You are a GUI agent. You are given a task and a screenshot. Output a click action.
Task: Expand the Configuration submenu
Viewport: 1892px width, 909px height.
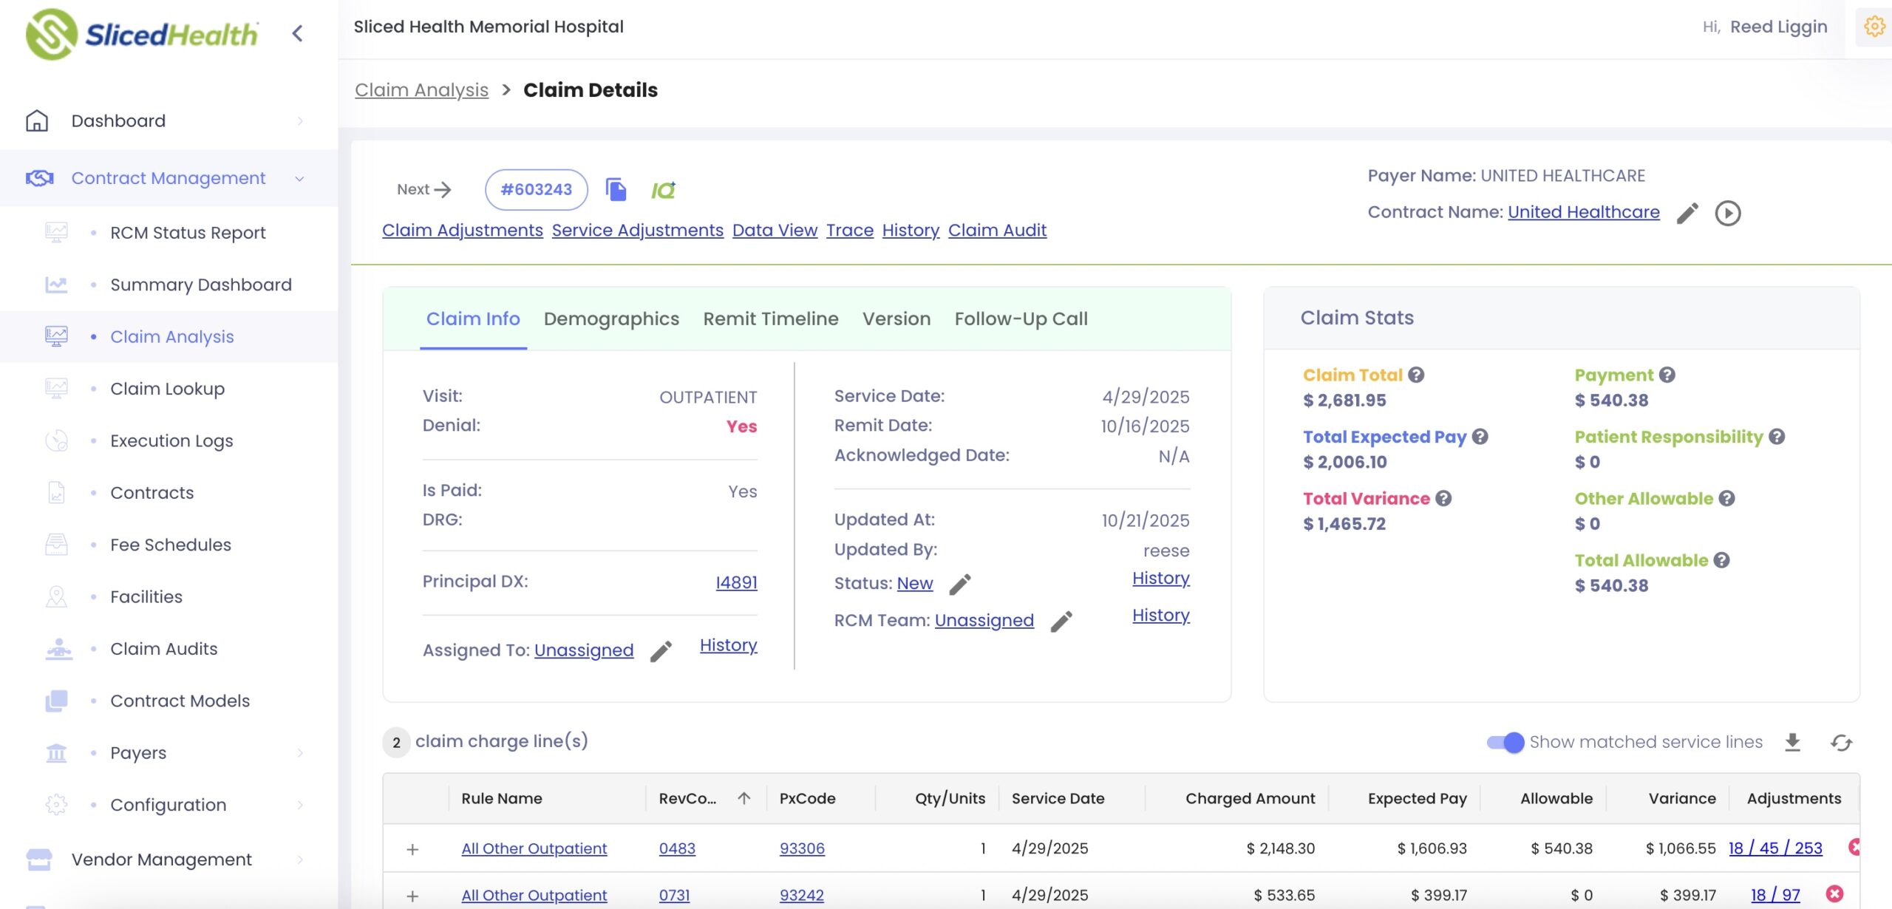click(x=300, y=805)
